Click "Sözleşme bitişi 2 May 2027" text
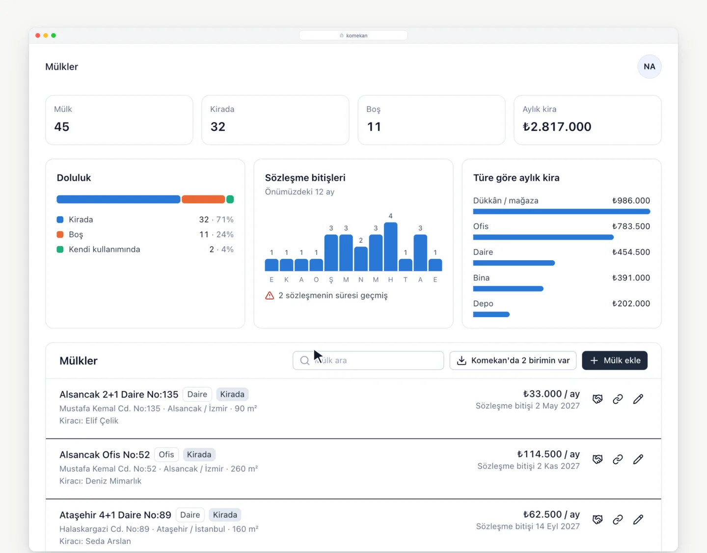Viewport: 707px width, 553px height. click(x=528, y=406)
